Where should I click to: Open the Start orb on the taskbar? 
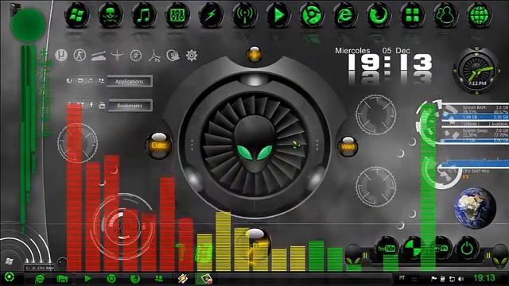coord(10,277)
